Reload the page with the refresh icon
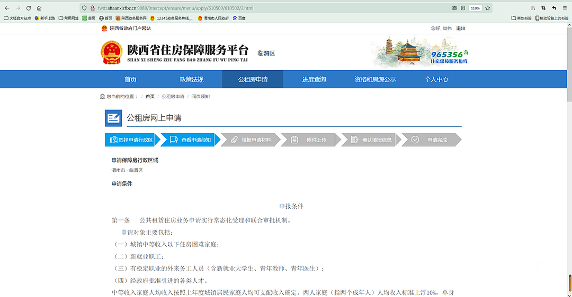Viewport: 572px width, 297px height. click(29, 8)
